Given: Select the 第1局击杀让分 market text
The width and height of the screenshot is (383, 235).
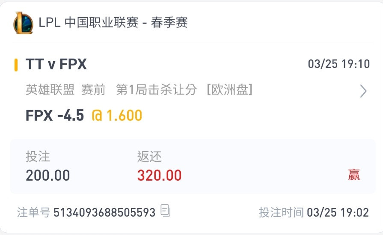Looking at the screenshot, I should (x=156, y=89).
